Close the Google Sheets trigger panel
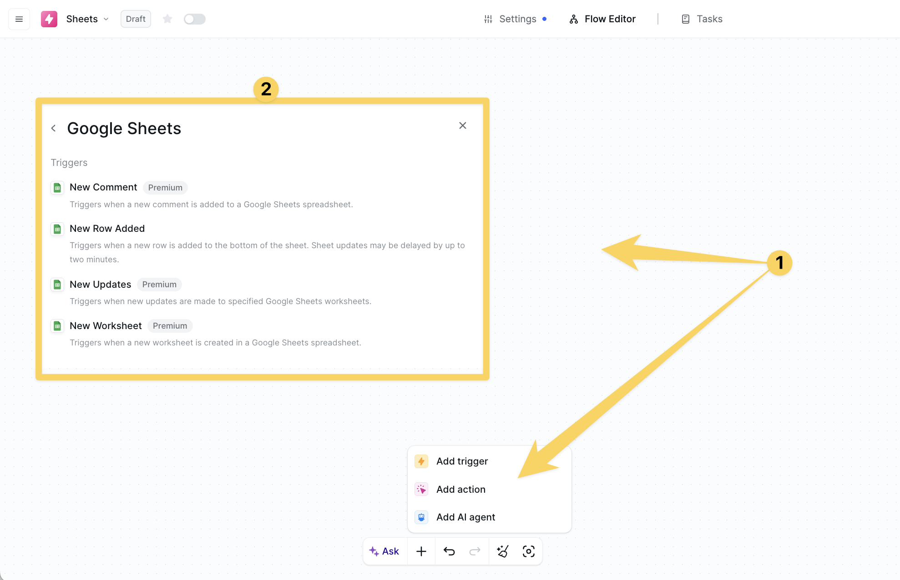The width and height of the screenshot is (900, 580). [x=463, y=125]
